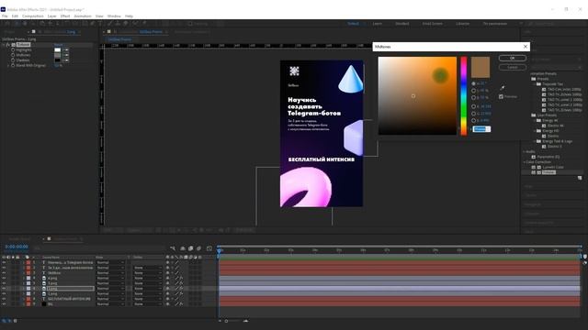The image size is (588, 330).
Task: Click the hue spectrum slider
Action: (464, 95)
